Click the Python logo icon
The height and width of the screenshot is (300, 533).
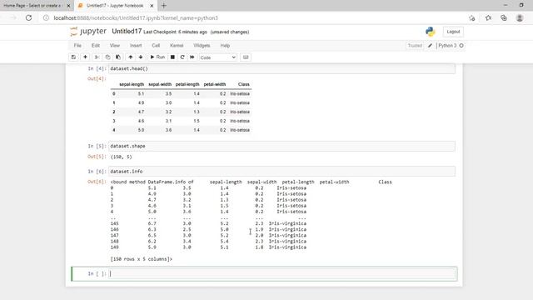click(431, 32)
